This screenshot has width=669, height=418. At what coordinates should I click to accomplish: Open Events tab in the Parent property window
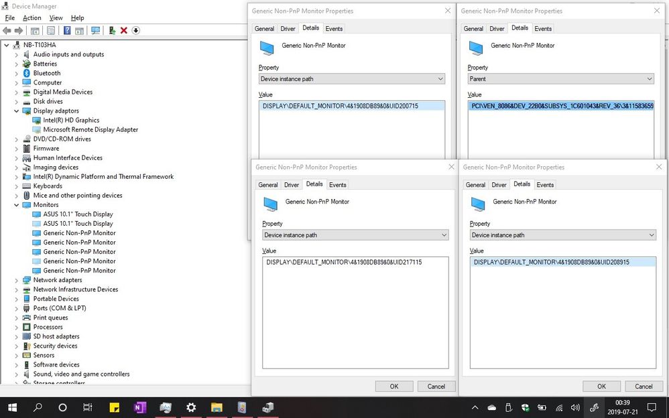coord(543,29)
